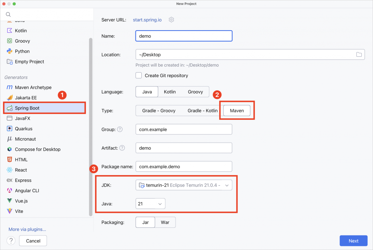The width and height of the screenshot is (373, 250).
Task: Select Maven Archetype in generators list
Action: (33, 87)
